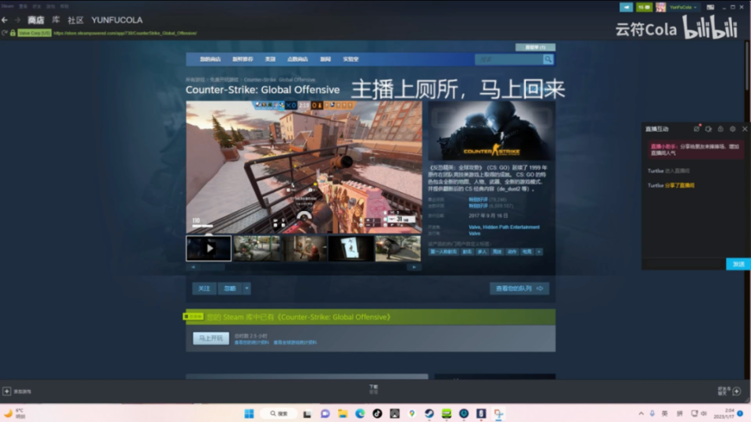Open settings gear in live interaction panel
The height and width of the screenshot is (422, 751).
[732, 129]
